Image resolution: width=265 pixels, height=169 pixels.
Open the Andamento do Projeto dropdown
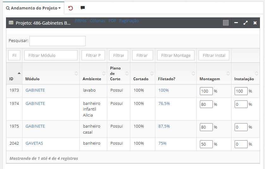coord(33,8)
